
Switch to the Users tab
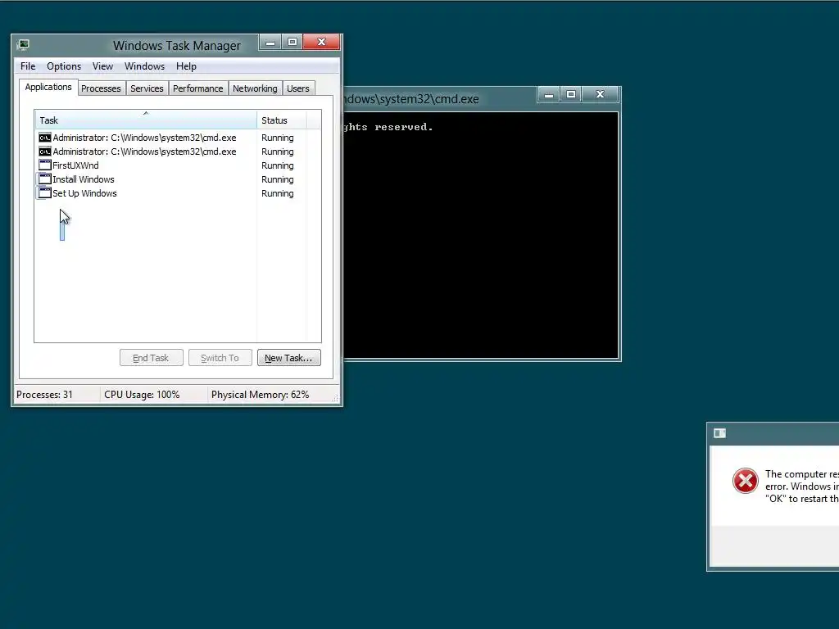pyautogui.click(x=298, y=88)
